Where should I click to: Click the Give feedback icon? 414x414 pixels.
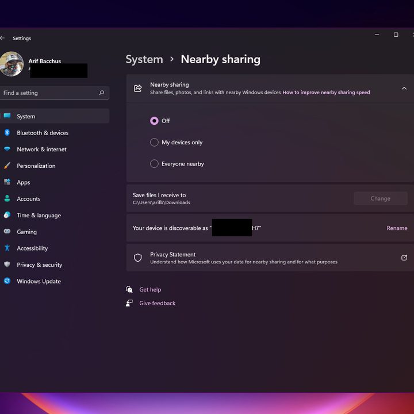coord(129,303)
